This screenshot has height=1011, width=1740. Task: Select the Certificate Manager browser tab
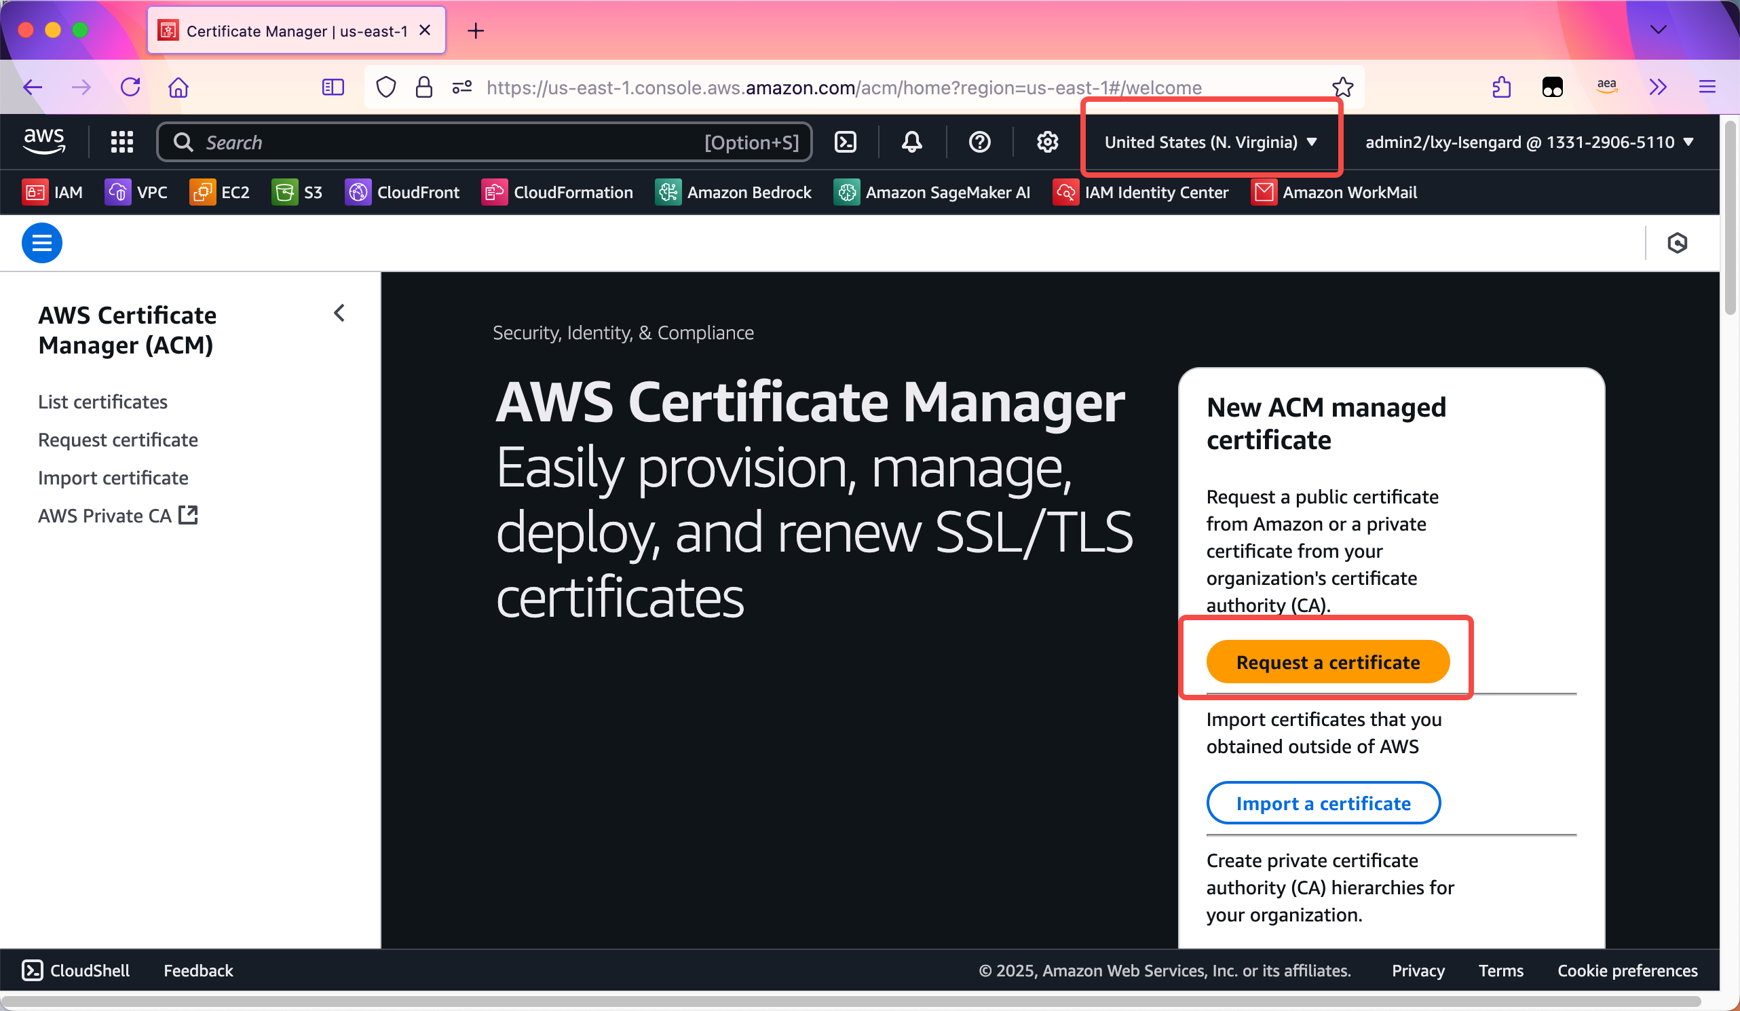click(296, 31)
